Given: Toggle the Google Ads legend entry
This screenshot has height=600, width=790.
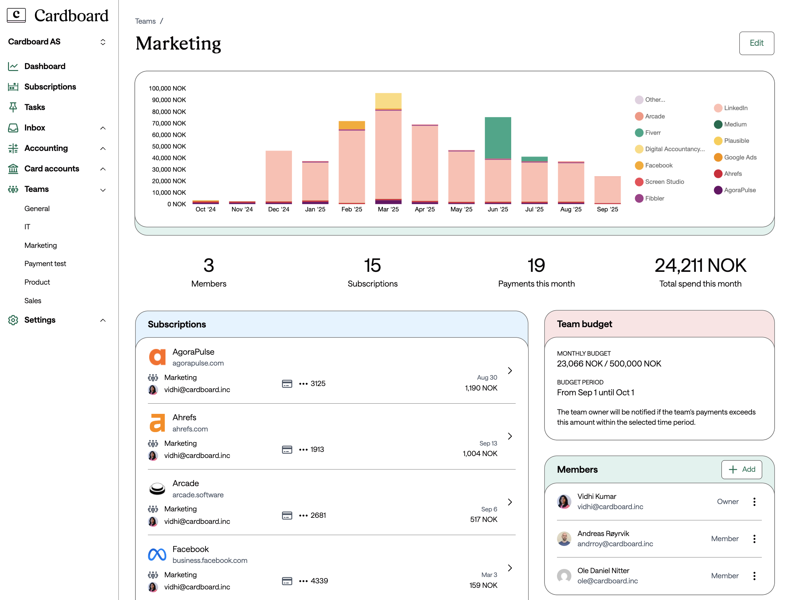Looking at the screenshot, I should coord(740,157).
